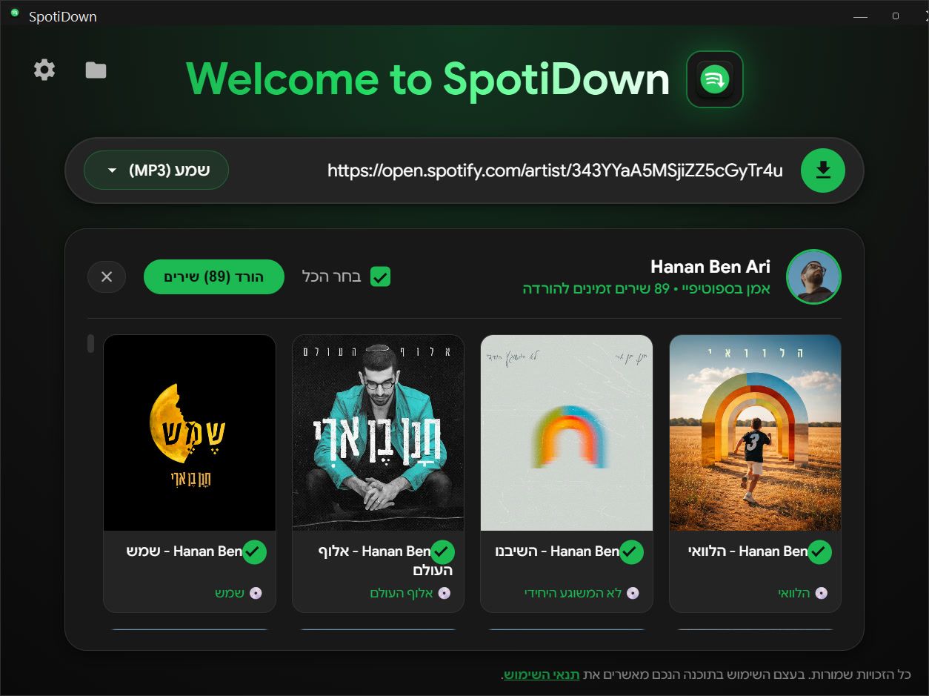Deselect the שמש song checkmark
The height and width of the screenshot is (696, 929).
tap(254, 551)
